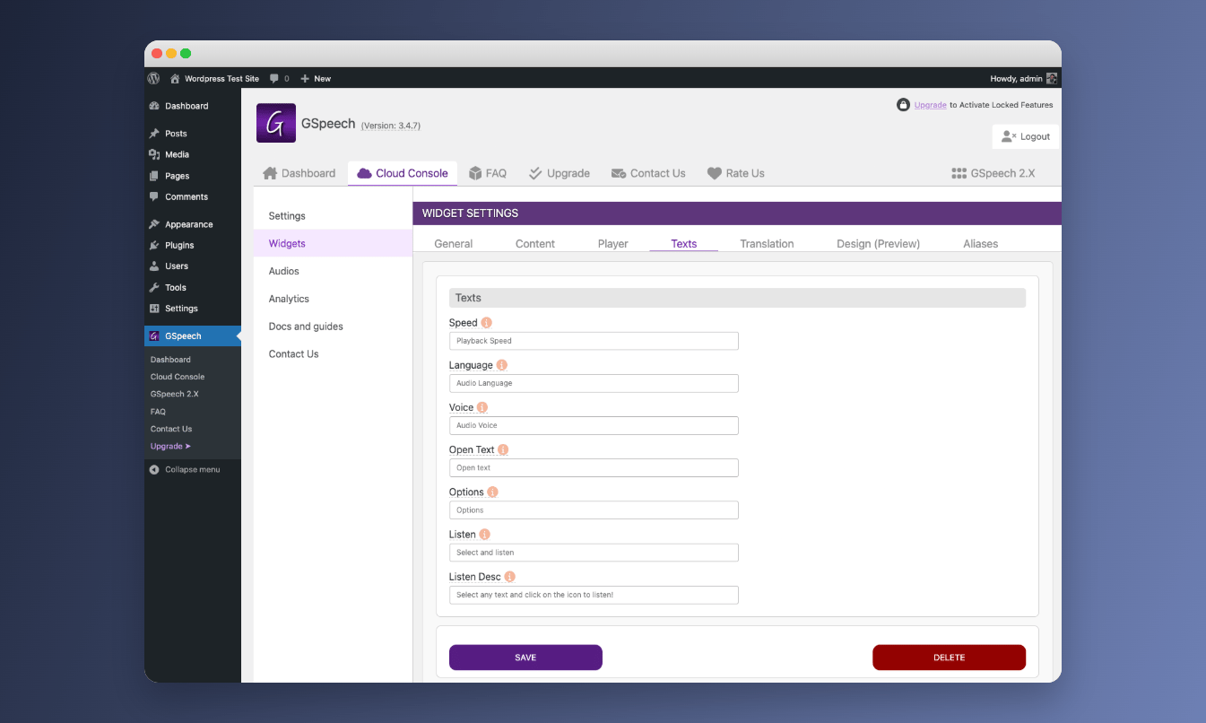Switch to the Content tab

coord(535,243)
